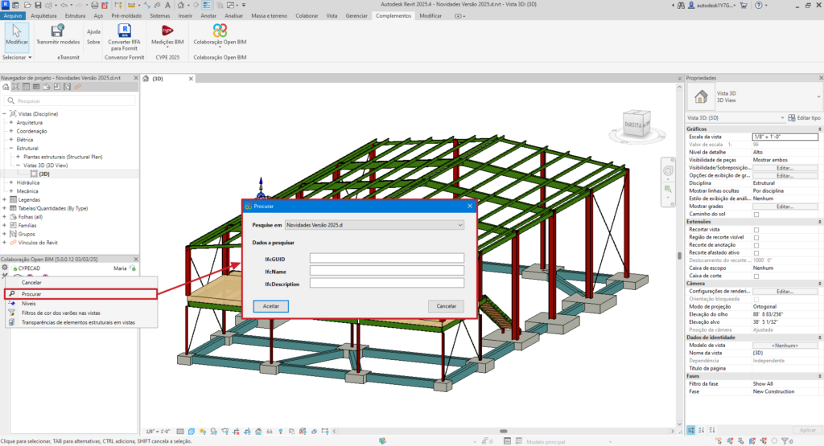This screenshot has width=824, height=446.
Task: Open Transmitir modelos eTransmit tool
Action: 58,35
